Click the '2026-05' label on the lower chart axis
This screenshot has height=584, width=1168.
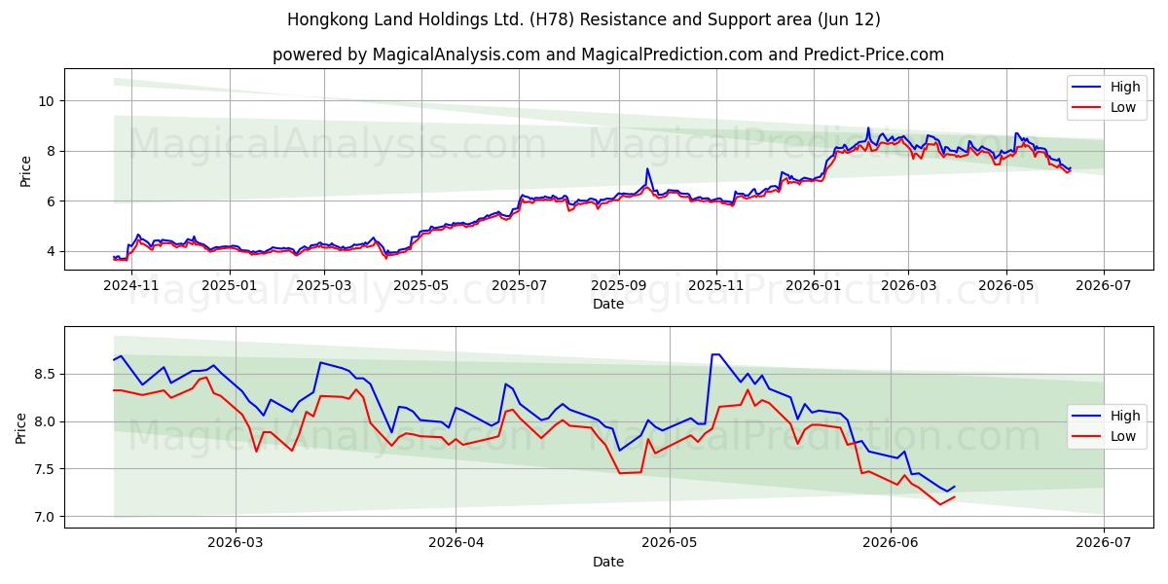670,543
